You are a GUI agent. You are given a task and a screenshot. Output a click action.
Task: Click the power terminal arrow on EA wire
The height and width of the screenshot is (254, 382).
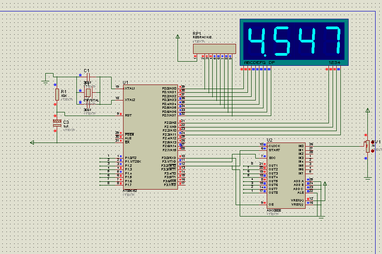point(32,143)
